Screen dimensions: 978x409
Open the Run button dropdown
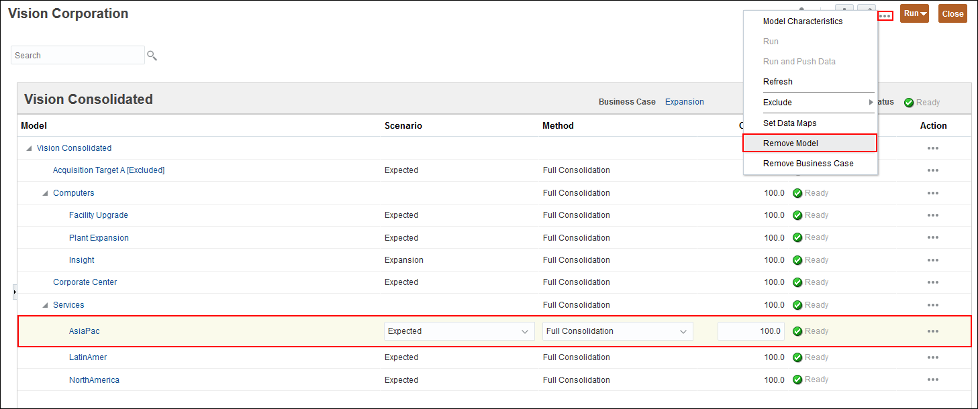click(915, 13)
